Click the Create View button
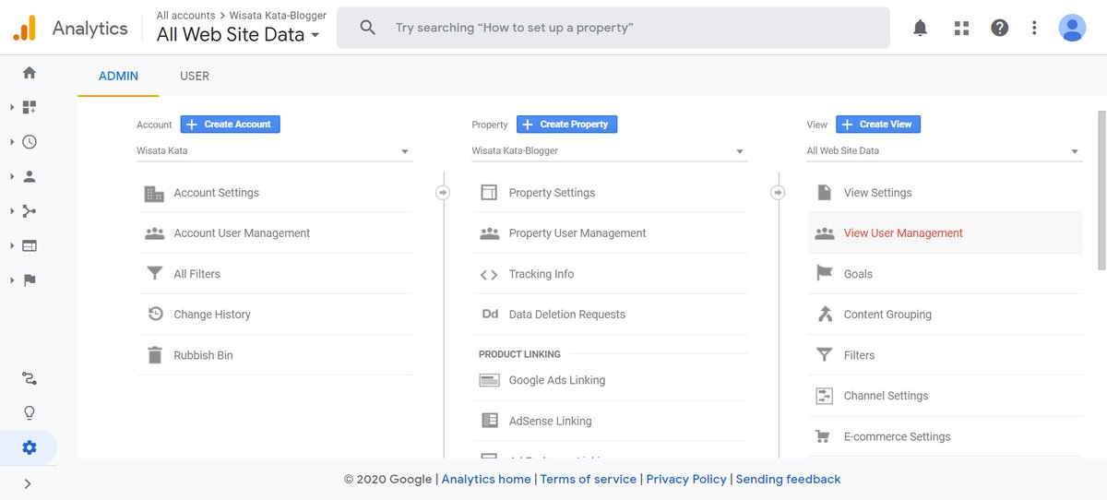 (878, 125)
